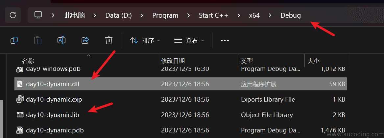Expand chevron after 此电脑
This screenshot has height=138, width=384.
point(95,15)
